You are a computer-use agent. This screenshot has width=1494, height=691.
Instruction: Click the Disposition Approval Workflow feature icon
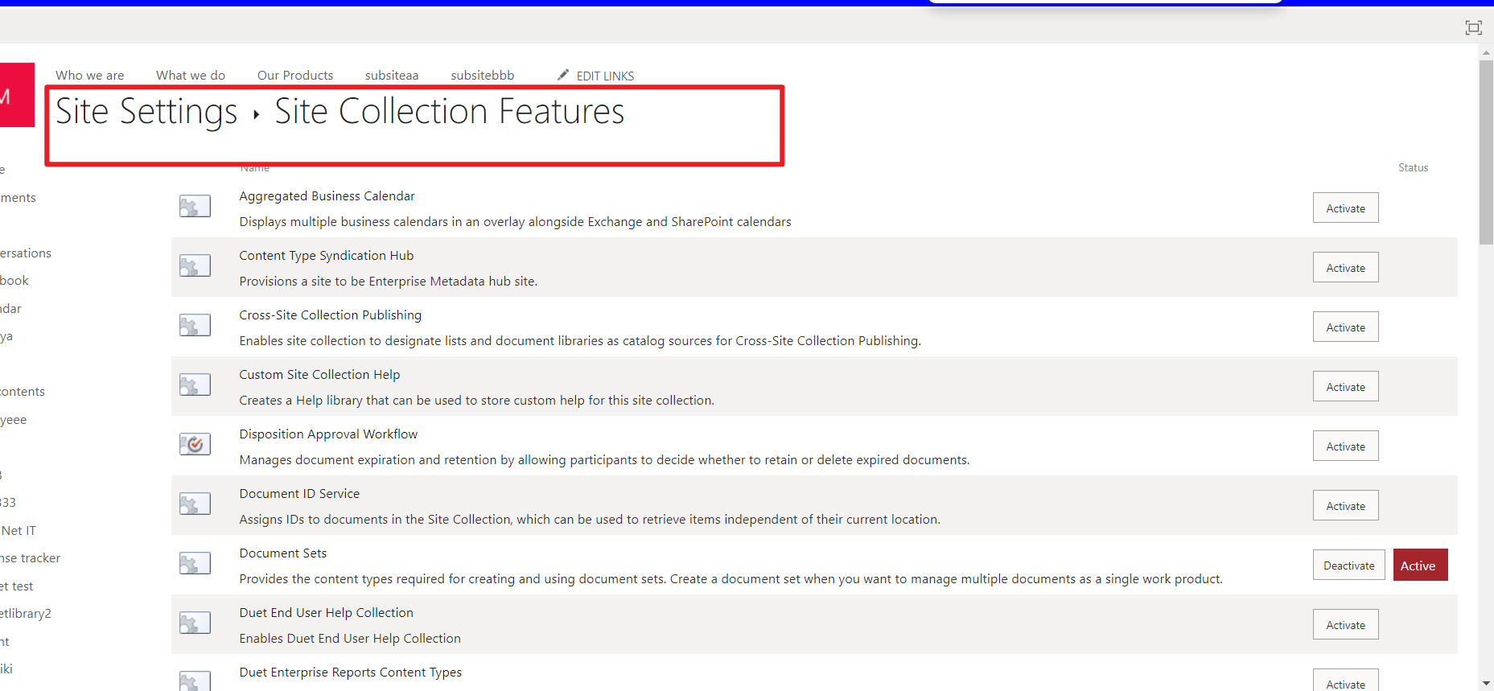point(194,443)
